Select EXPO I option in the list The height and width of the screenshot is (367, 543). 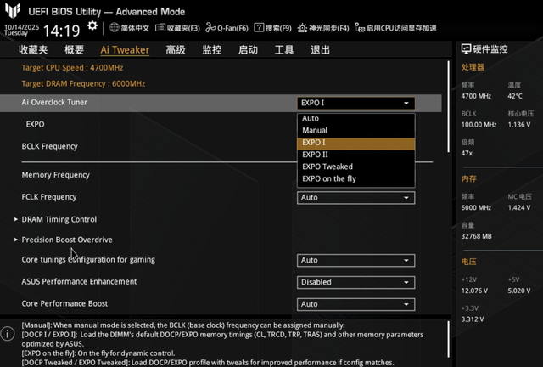click(356, 143)
